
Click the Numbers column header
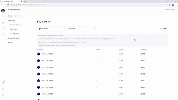click(40, 49)
